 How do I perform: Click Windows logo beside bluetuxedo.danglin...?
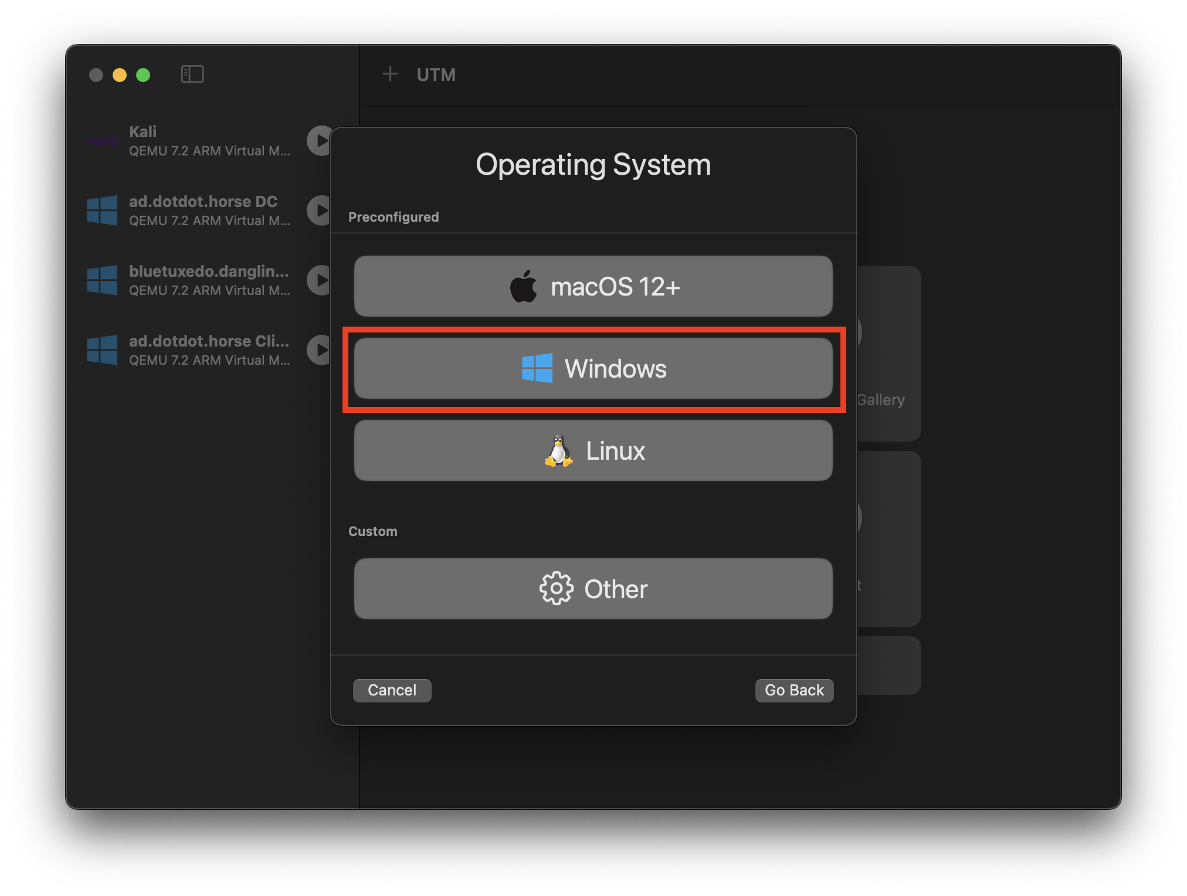(102, 280)
